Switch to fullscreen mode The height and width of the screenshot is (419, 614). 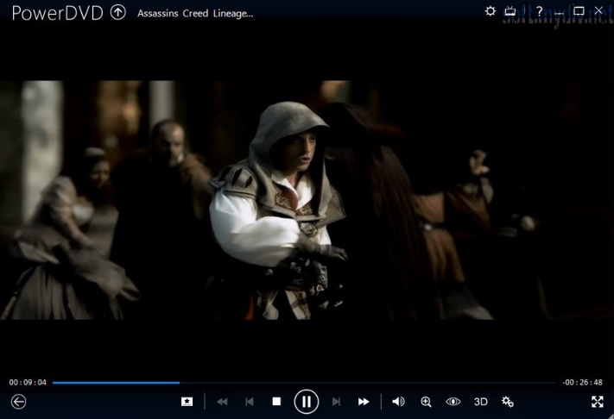pos(597,402)
